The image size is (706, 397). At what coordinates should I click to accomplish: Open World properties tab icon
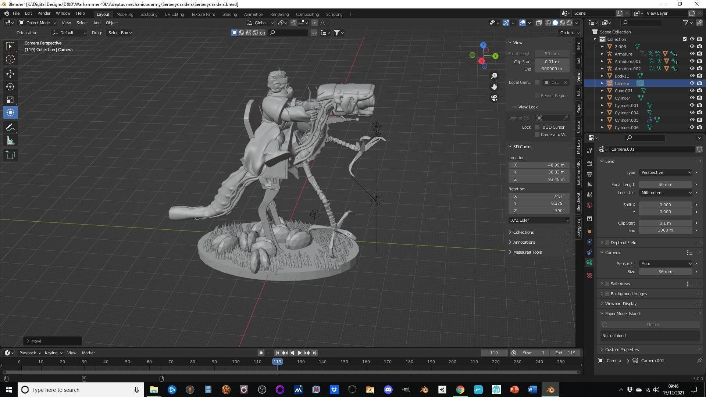click(x=589, y=205)
